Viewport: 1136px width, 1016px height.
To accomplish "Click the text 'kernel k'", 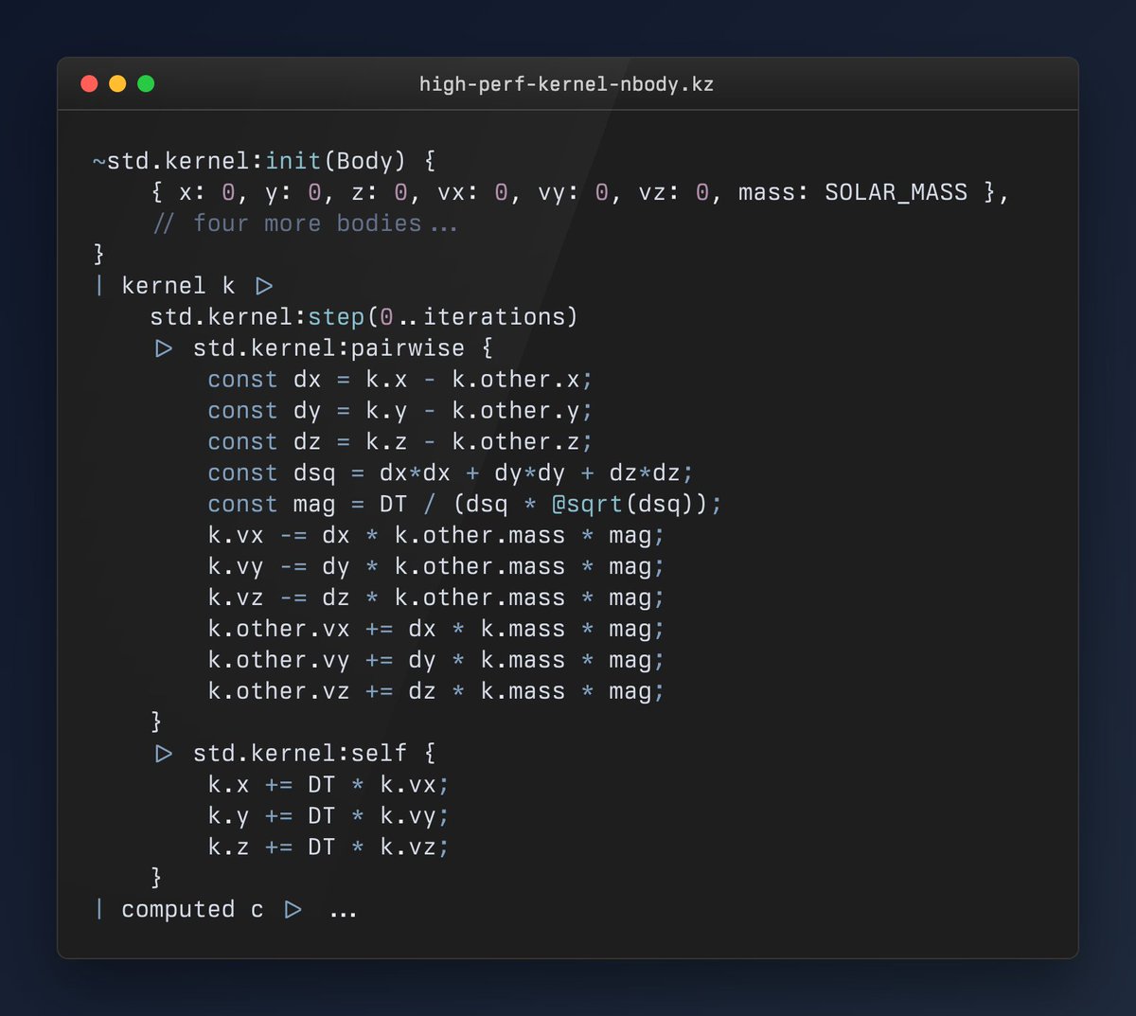I will click(178, 286).
